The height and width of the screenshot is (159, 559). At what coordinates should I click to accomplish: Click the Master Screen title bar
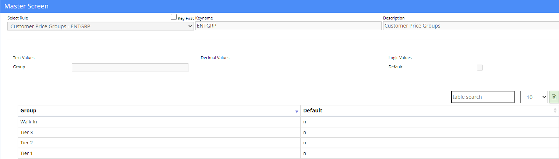pyautogui.click(x=279, y=6)
